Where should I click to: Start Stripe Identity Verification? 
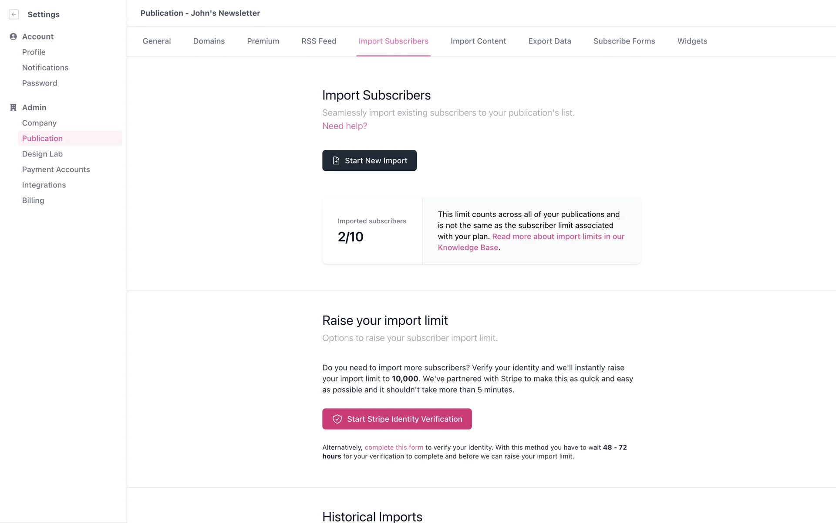click(x=397, y=419)
